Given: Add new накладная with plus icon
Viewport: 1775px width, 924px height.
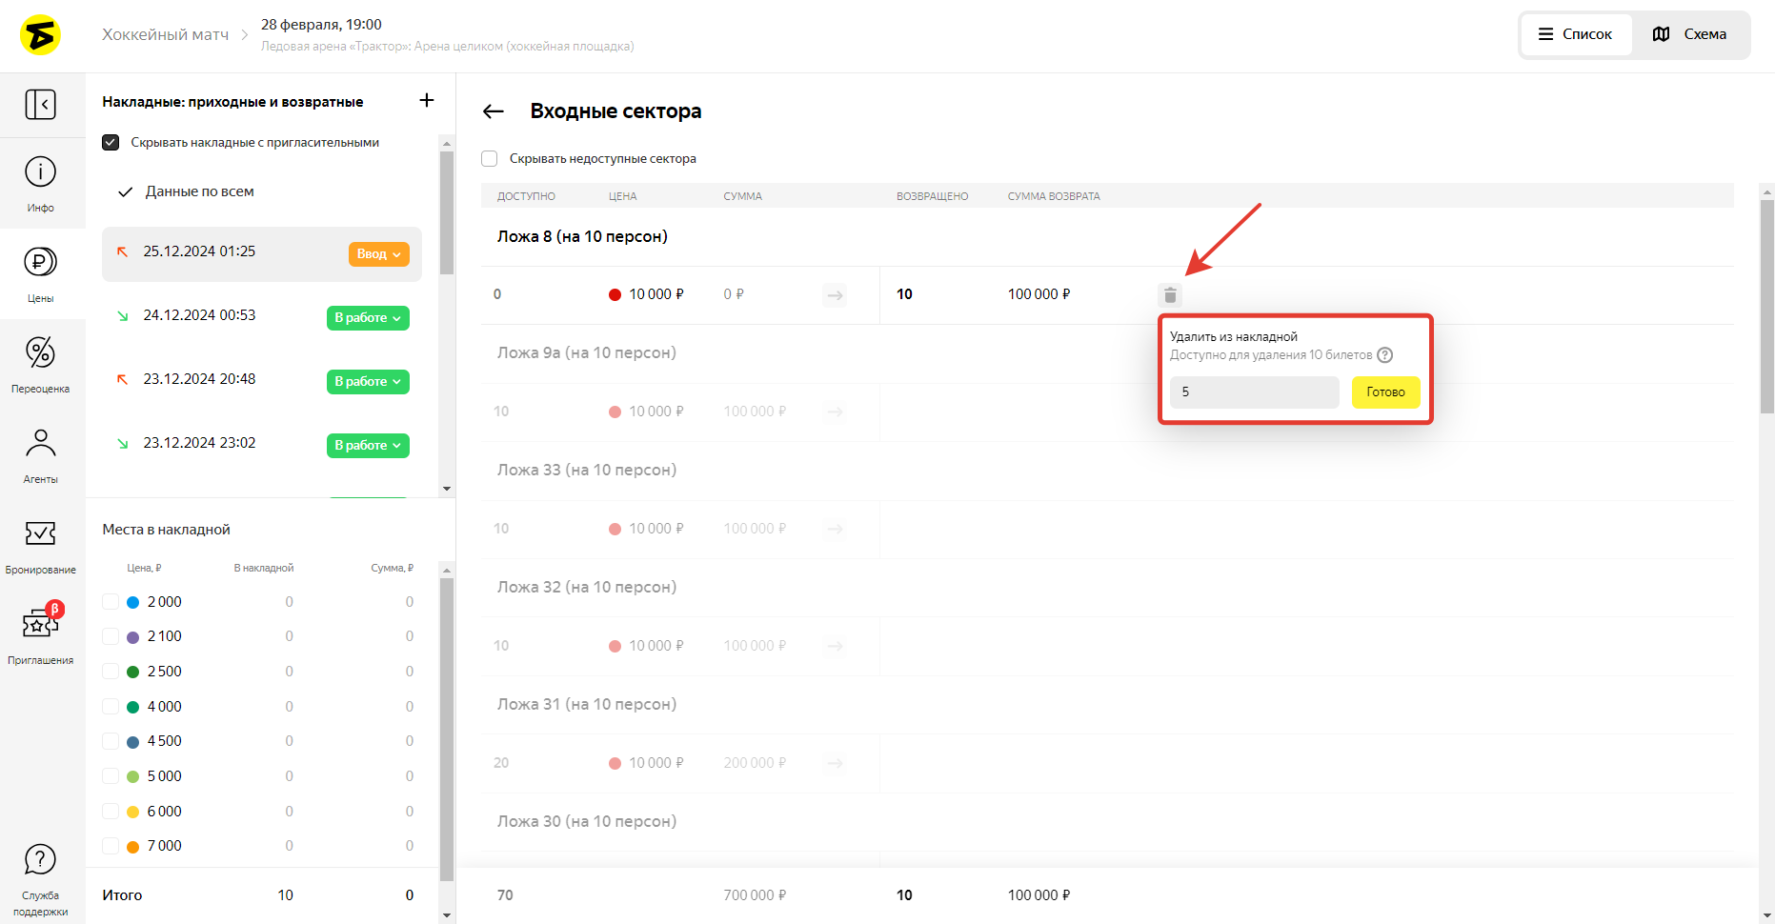Looking at the screenshot, I should (x=427, y=100).
